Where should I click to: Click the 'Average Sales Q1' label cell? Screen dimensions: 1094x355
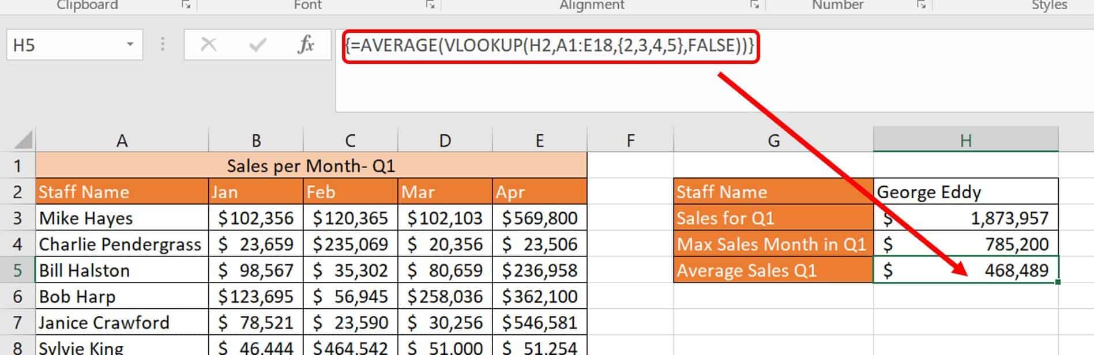(773, 270)
